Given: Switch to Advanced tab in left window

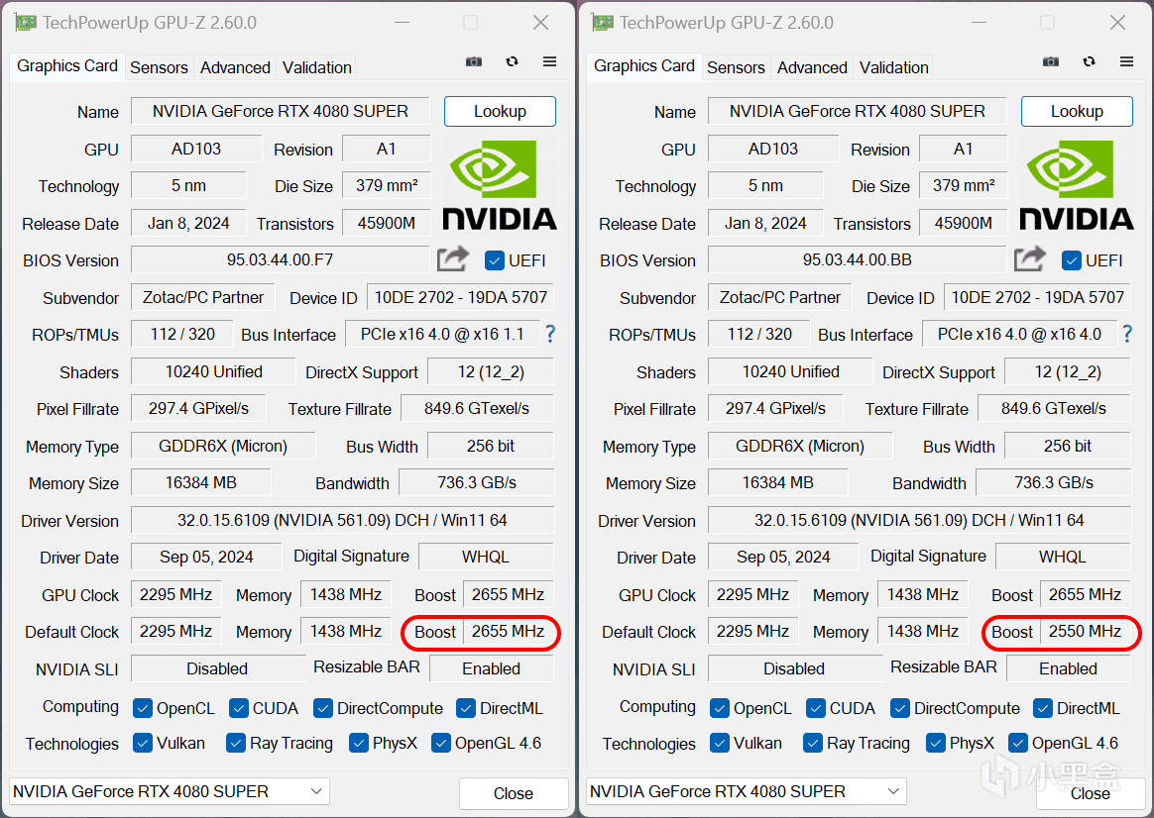Looking at the screenshot, I should click(235, 67).
